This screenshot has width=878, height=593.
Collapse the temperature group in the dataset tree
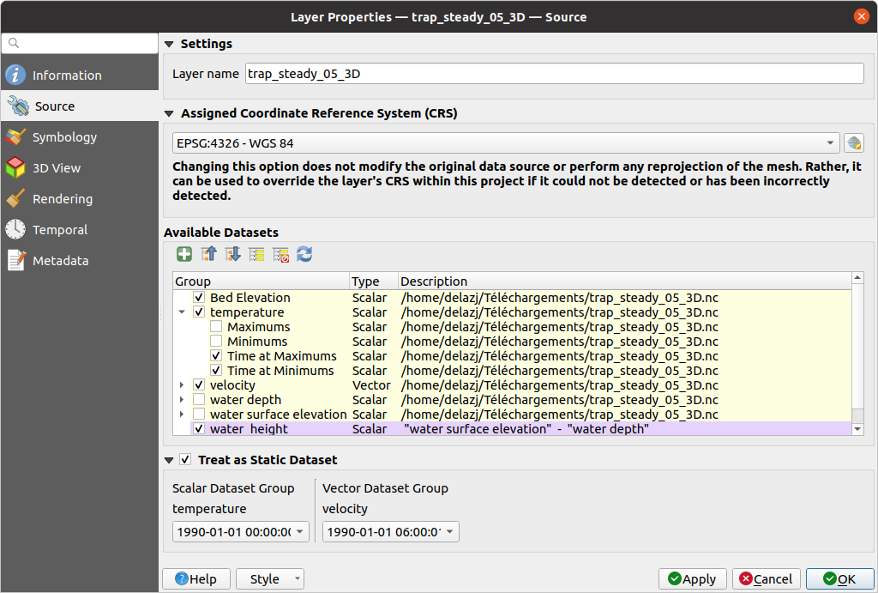point(182,312)
